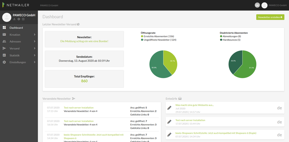Toggle Hardbounces legend swatch
This screenshot has width=289, height=142.
(x=221, y=40)
